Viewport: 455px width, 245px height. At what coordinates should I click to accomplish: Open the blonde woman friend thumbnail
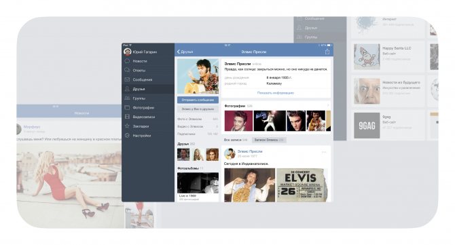(198, 155)
